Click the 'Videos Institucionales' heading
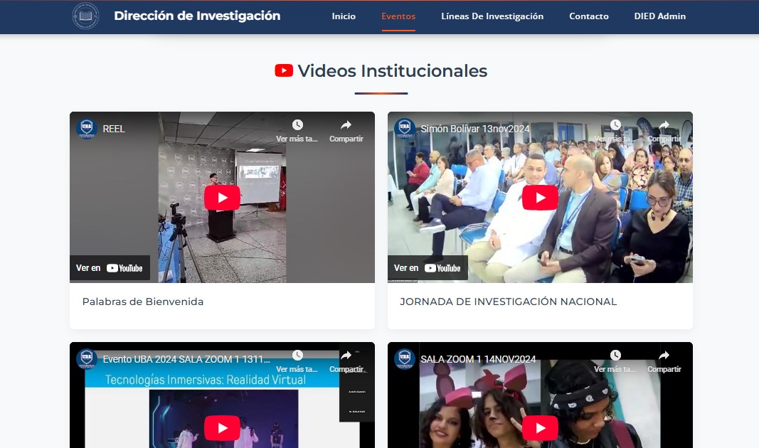The image size is (759, 448). pyautogui.click(x=392, y=70)
